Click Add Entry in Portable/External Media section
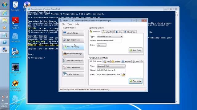Image resolution: width=197 pixels, height=110 pixels. (x=135, y=81)
